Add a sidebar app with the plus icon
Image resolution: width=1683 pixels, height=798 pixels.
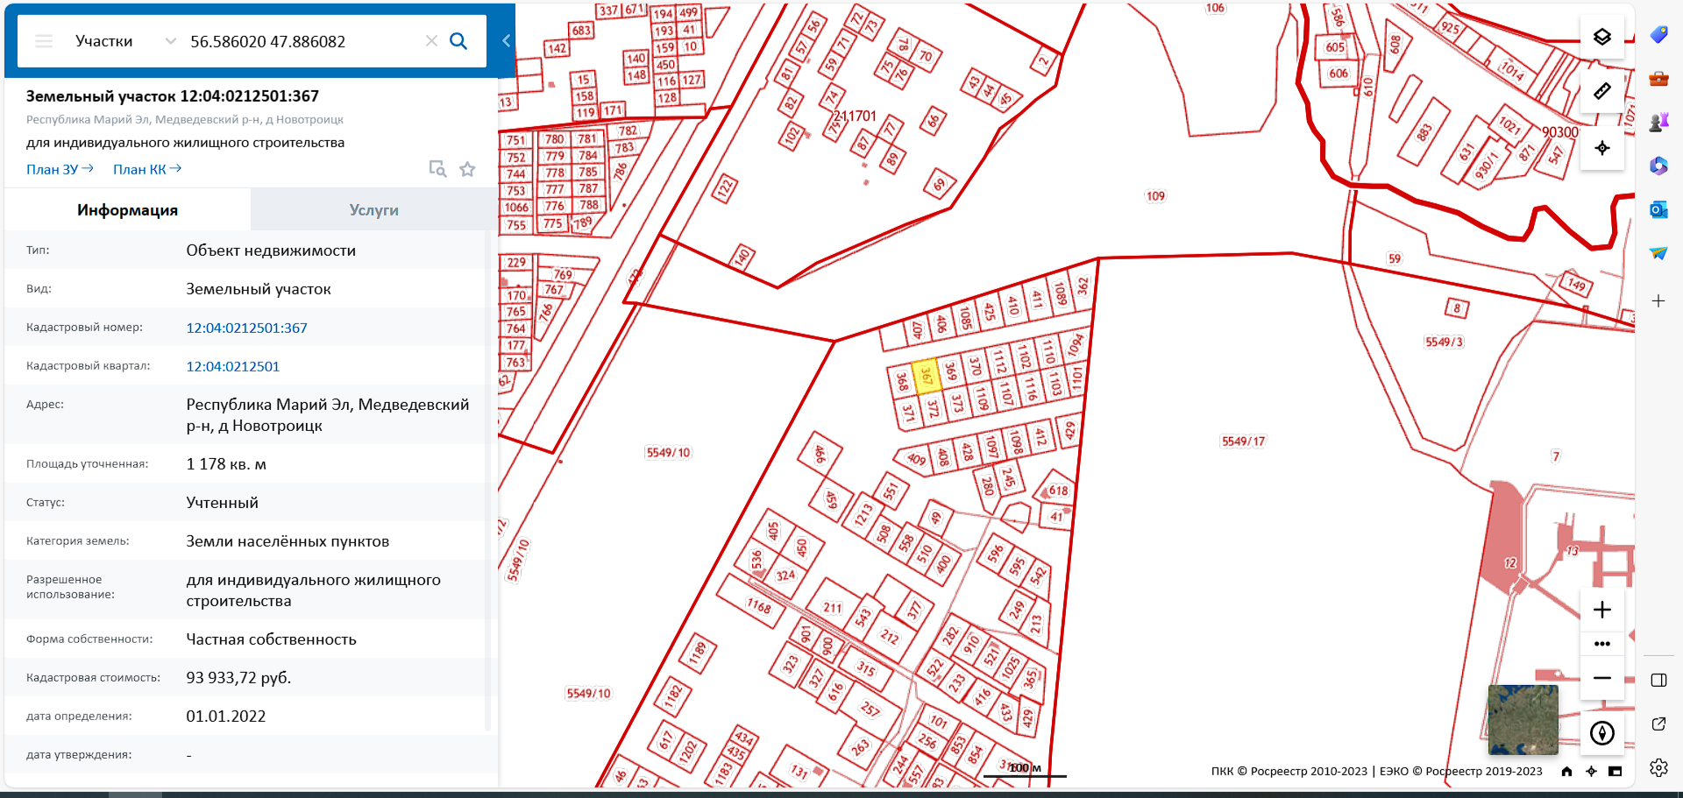point(1658,301)
